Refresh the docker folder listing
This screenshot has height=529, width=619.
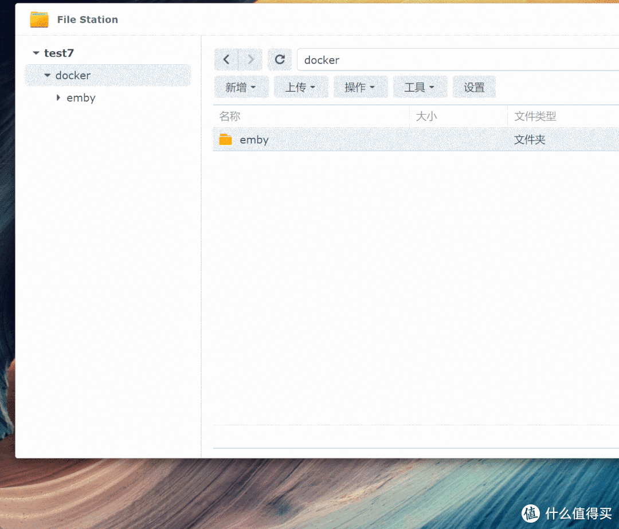coord(280,60)
